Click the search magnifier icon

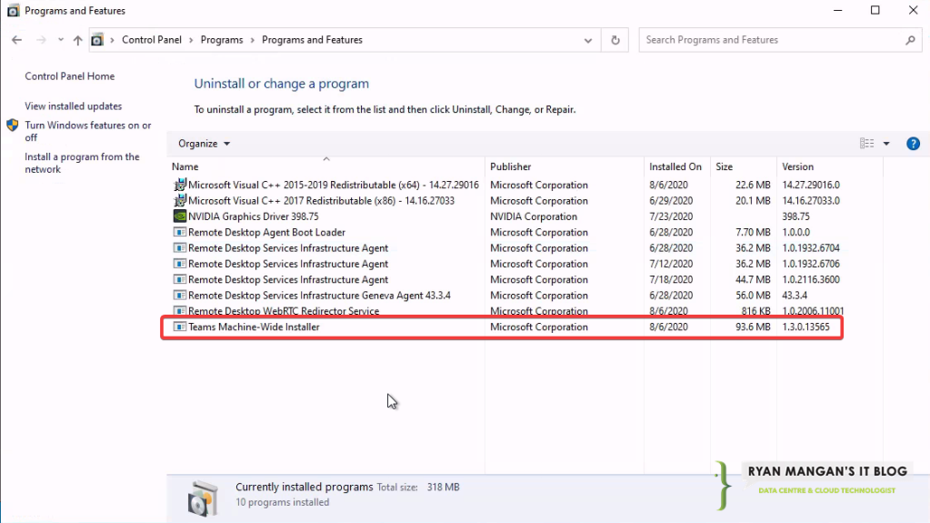910,40
